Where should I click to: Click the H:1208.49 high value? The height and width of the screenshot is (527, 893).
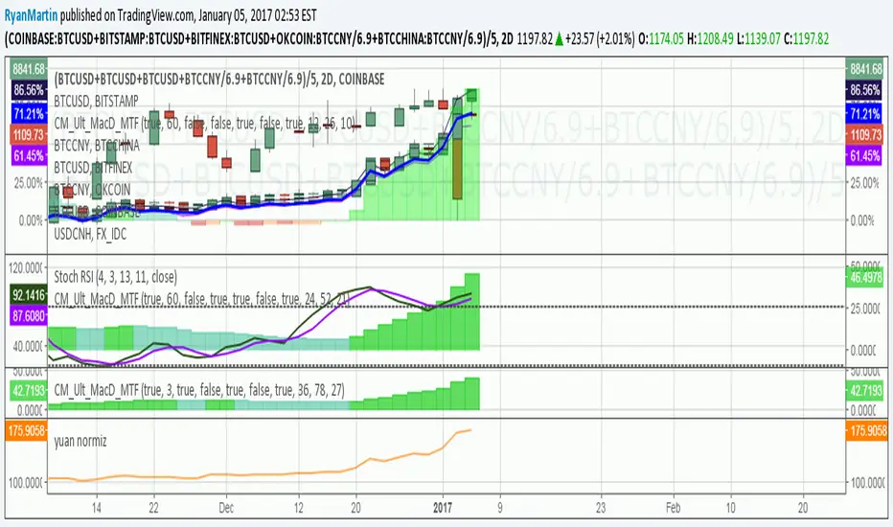[710, 38]
